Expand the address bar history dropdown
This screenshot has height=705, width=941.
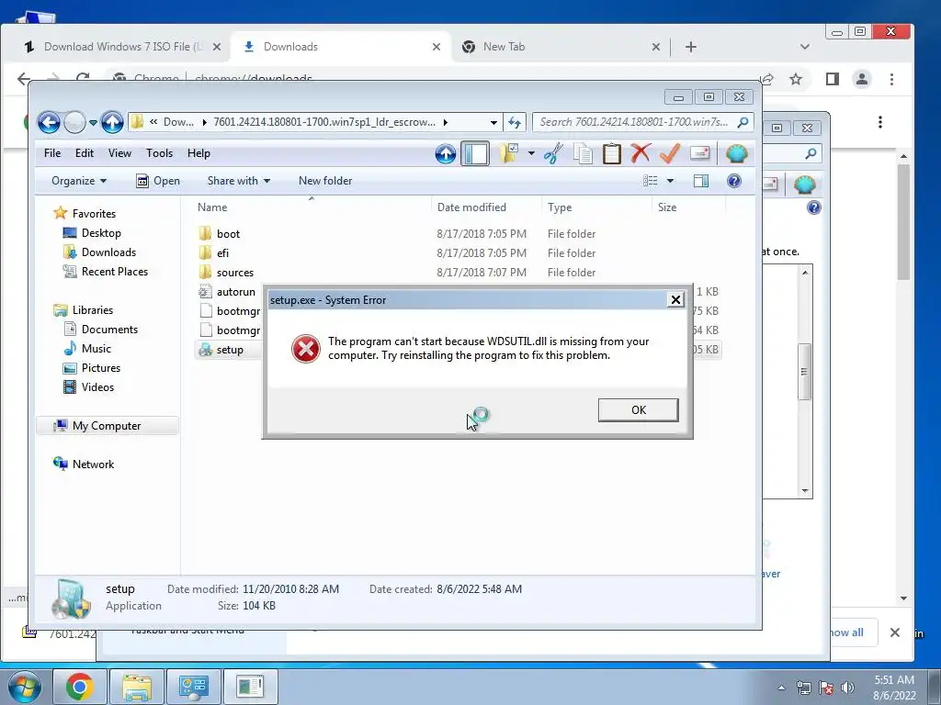coord(493,122)
